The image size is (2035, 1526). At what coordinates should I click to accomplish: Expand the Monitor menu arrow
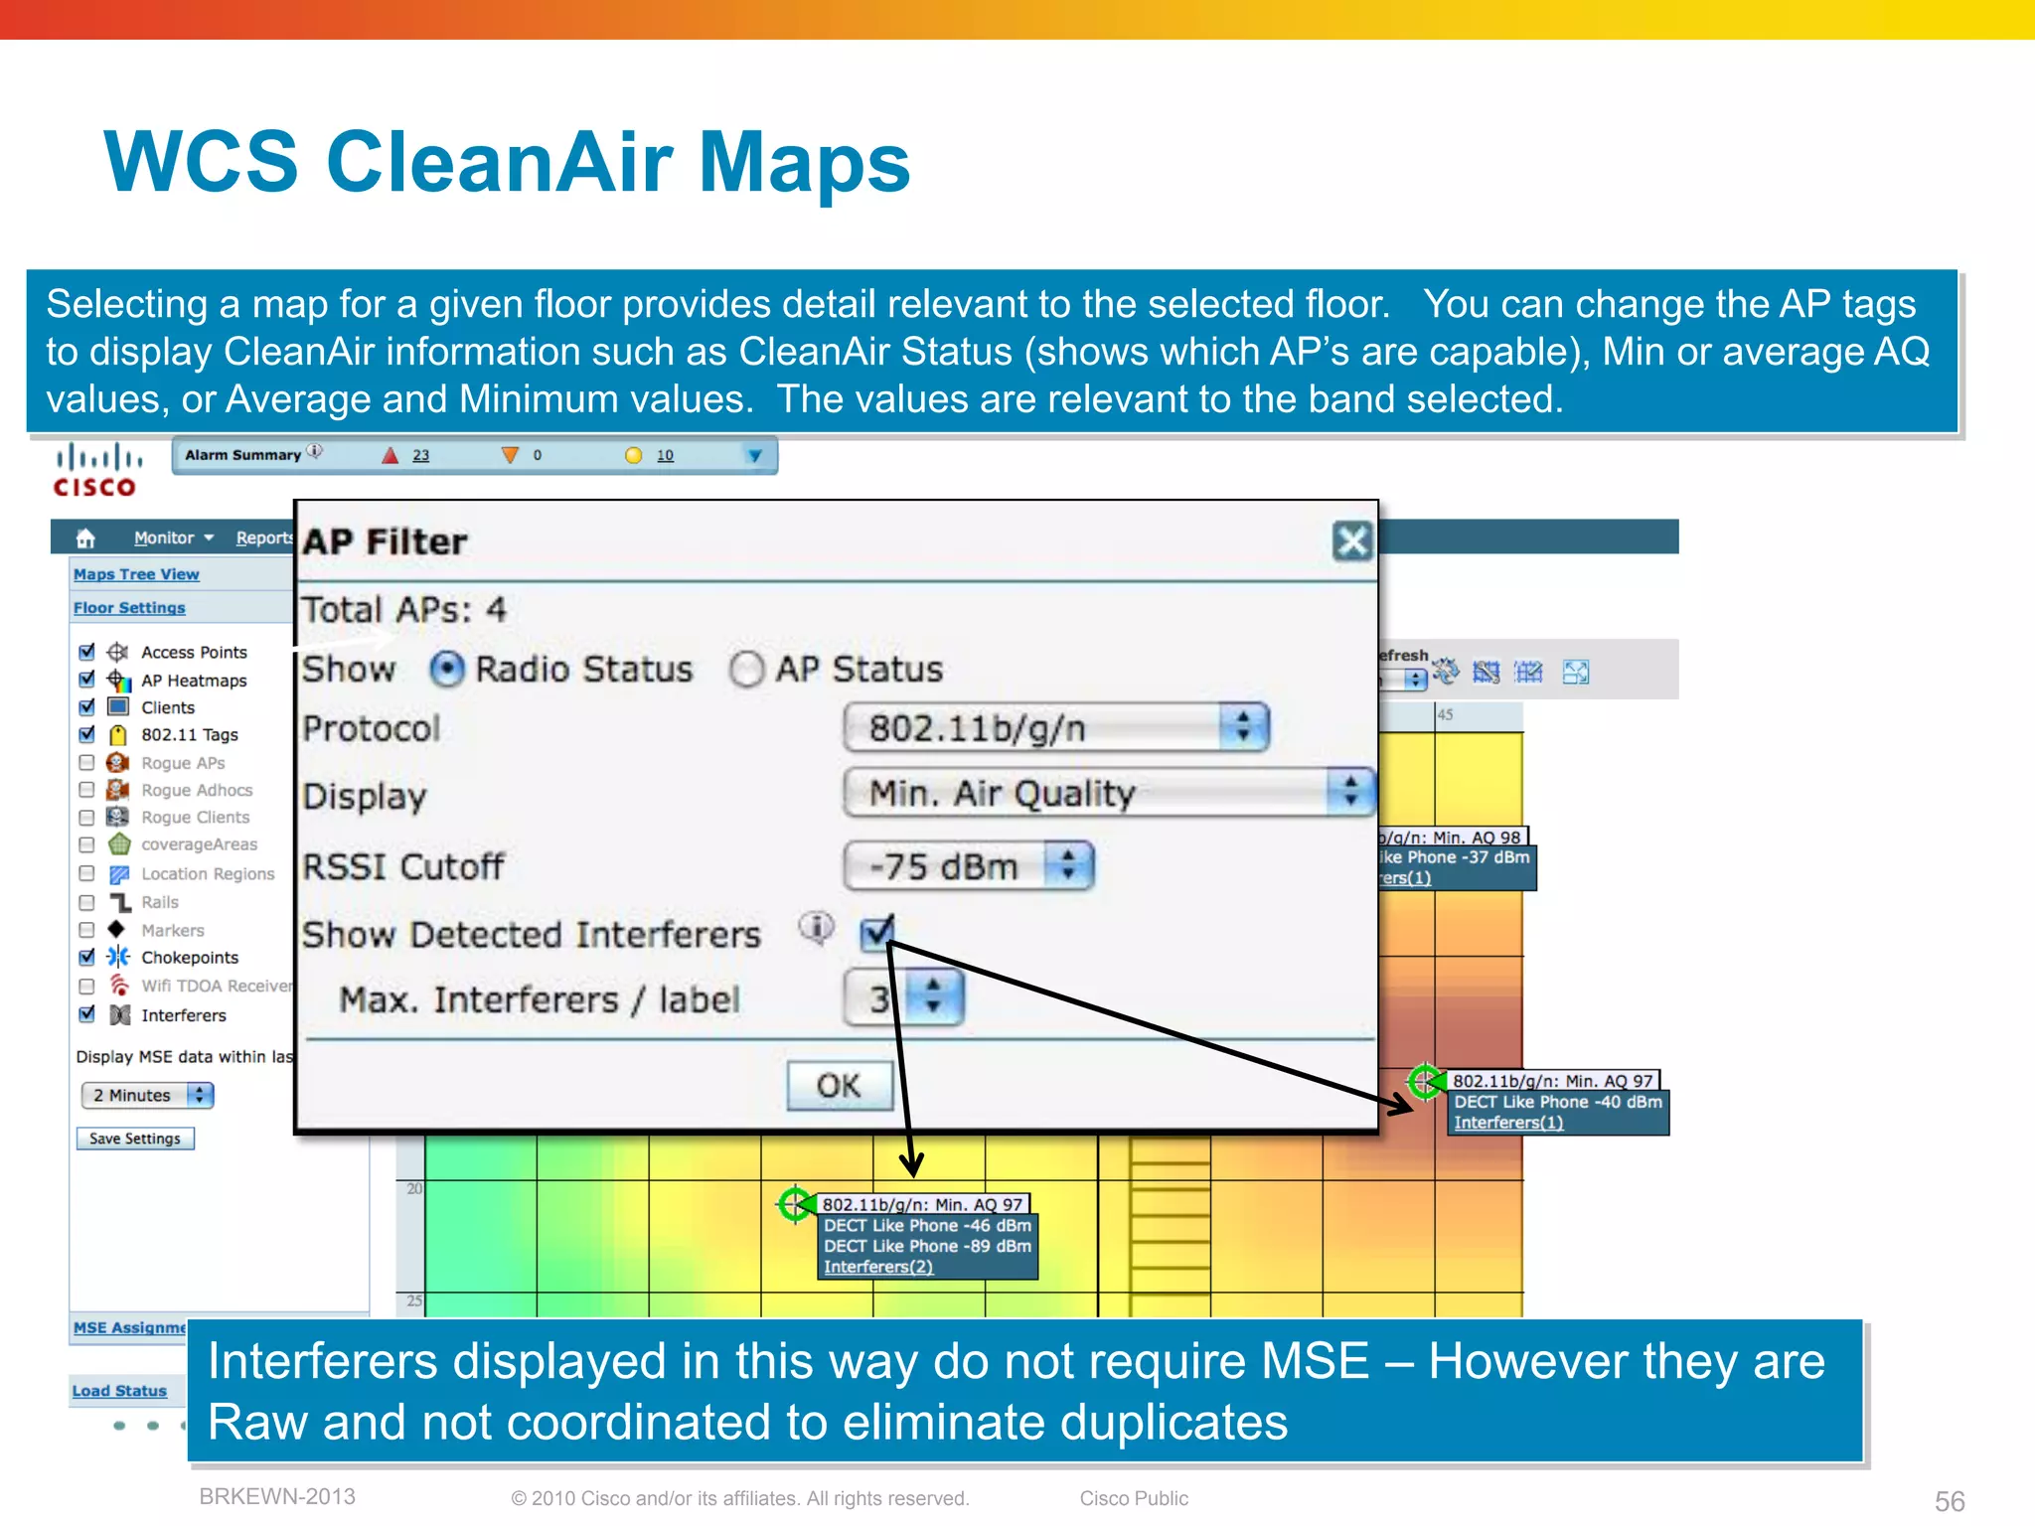pos(209,537)
